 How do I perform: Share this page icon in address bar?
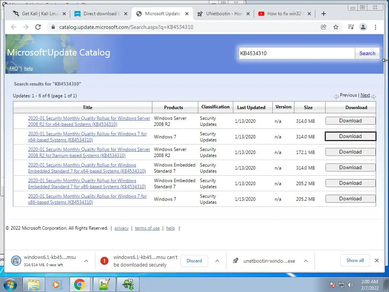point(324,27)
